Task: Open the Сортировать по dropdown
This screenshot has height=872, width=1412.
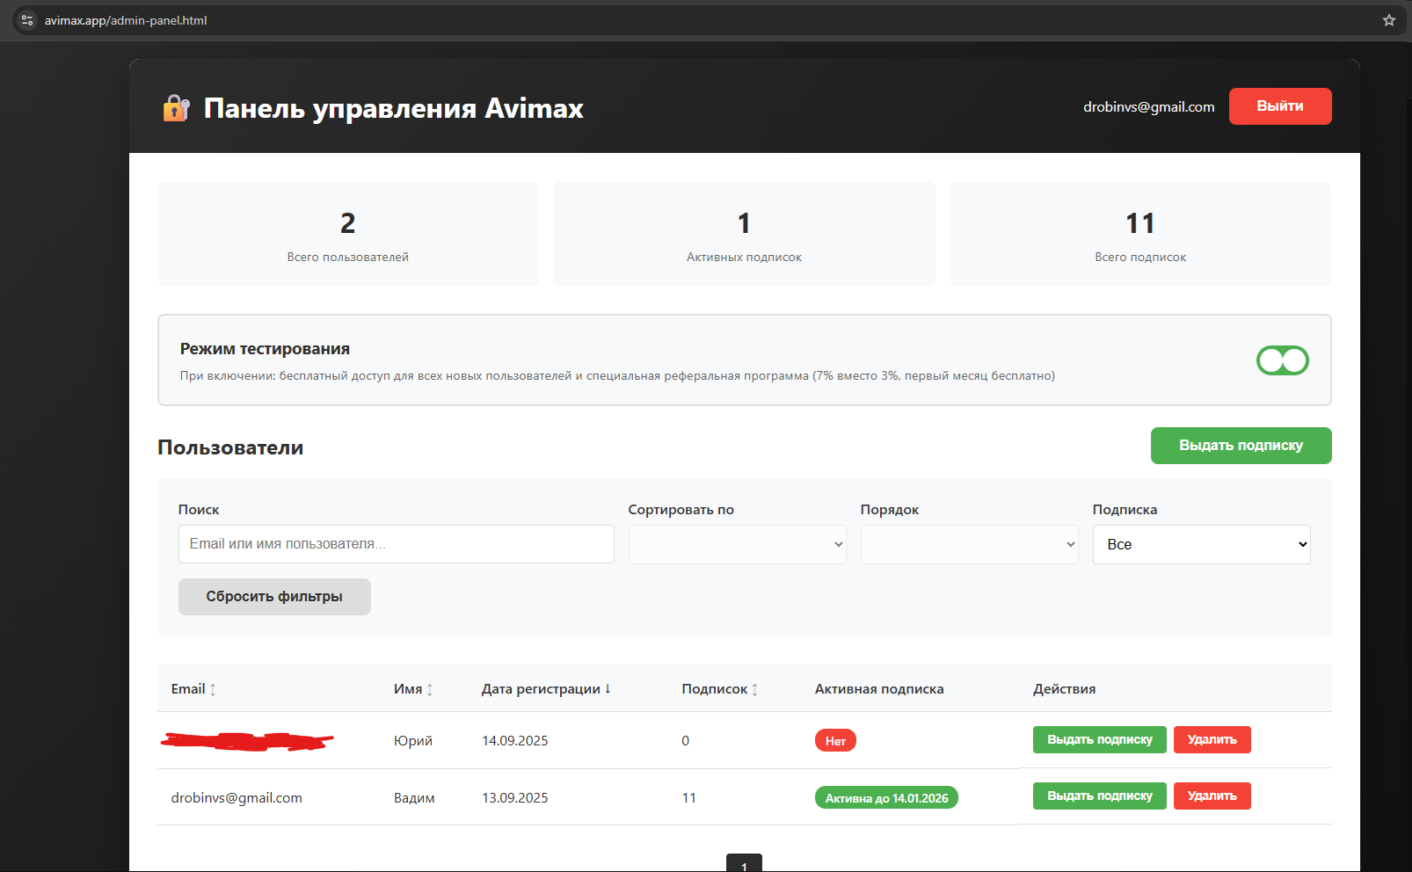Action: tap(737, 544)
